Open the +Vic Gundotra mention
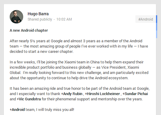The width and height of the screenshot is (161, 115). [29, 99]
